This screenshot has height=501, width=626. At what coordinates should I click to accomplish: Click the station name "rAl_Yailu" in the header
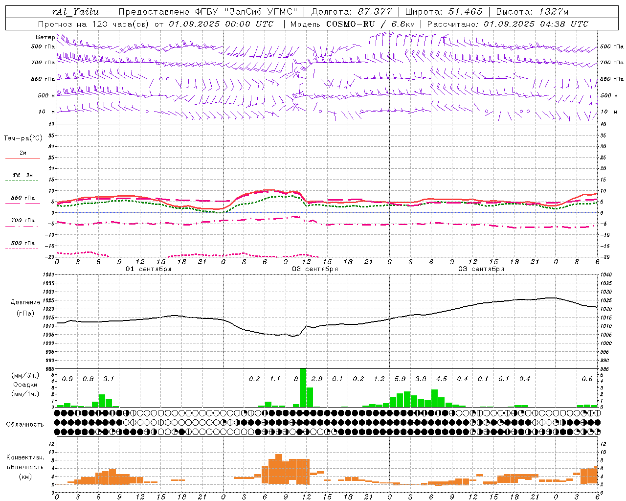tap(75, 12)
